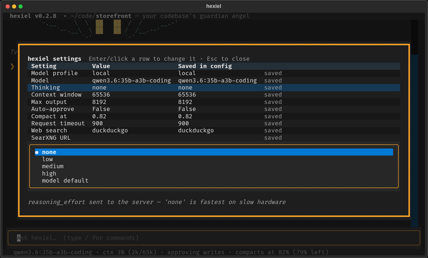Close the hexiel terminal window
Image resolution: width=428 pixels, height=258 pixels.
point(8,6)
